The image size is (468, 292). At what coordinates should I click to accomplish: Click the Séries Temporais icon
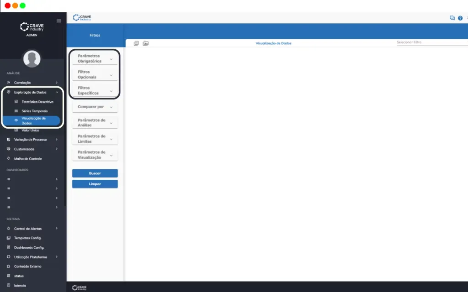pos(16,111)
